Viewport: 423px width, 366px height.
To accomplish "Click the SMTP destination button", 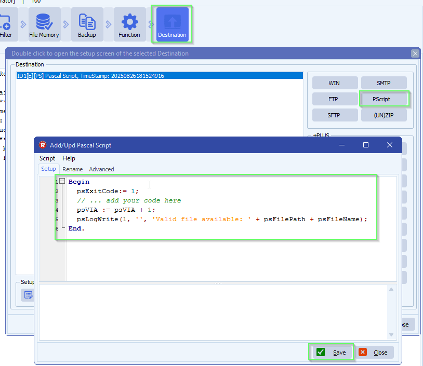I will (x=384, y=83).
